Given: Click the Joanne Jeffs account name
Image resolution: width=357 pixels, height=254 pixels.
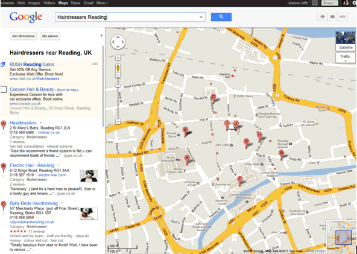Looking at the screenshot, I should (x=298, y=3).
